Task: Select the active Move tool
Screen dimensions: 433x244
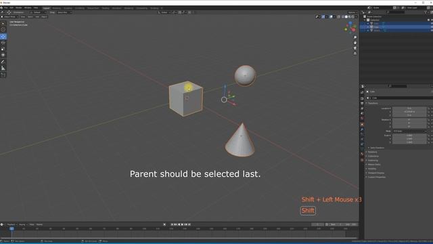Action: tap(3, 37)
